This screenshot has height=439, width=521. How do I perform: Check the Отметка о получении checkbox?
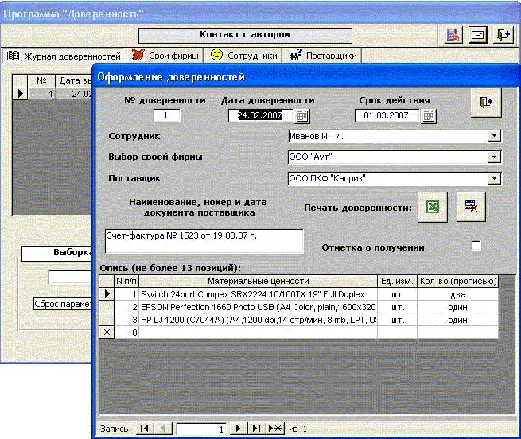point(476,246)
